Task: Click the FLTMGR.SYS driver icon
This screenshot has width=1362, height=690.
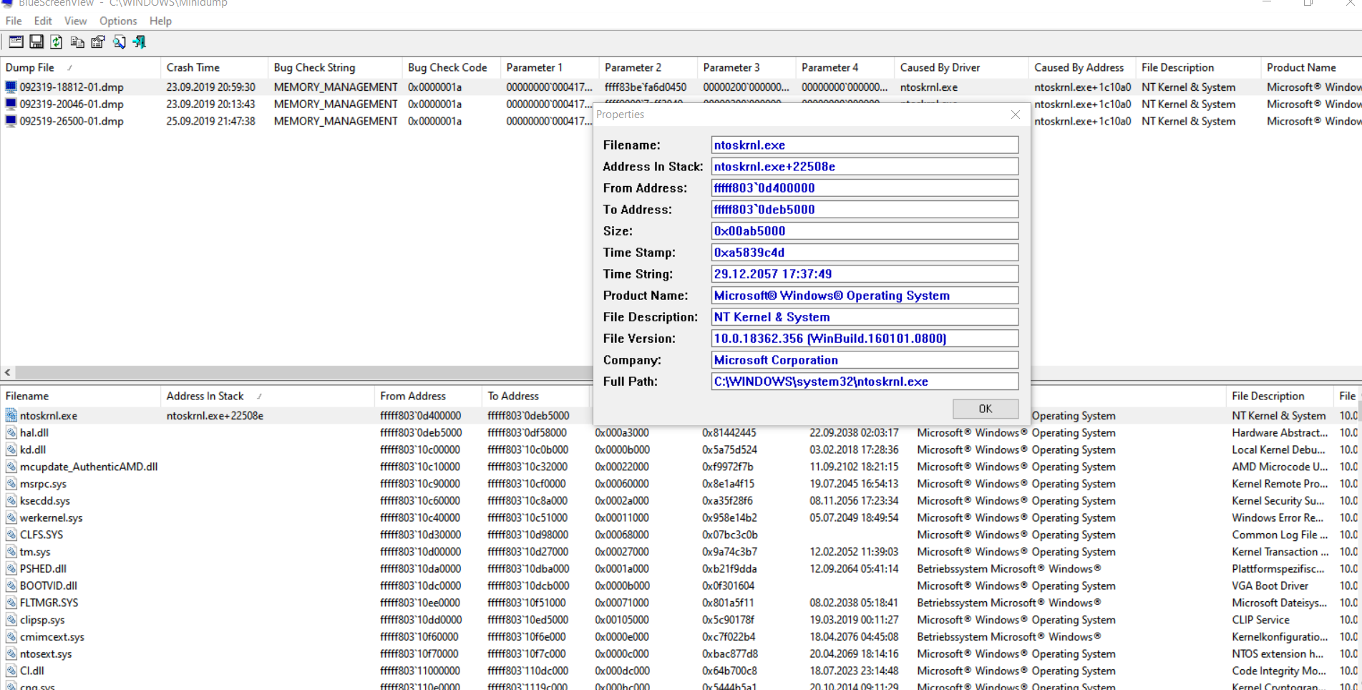Action: click(11, 603)
